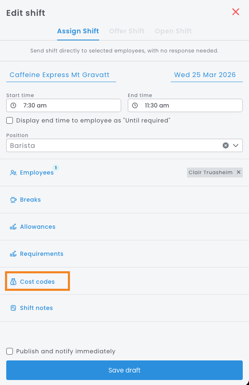Click the Allowances hand-coin icon

pos(13,227)
